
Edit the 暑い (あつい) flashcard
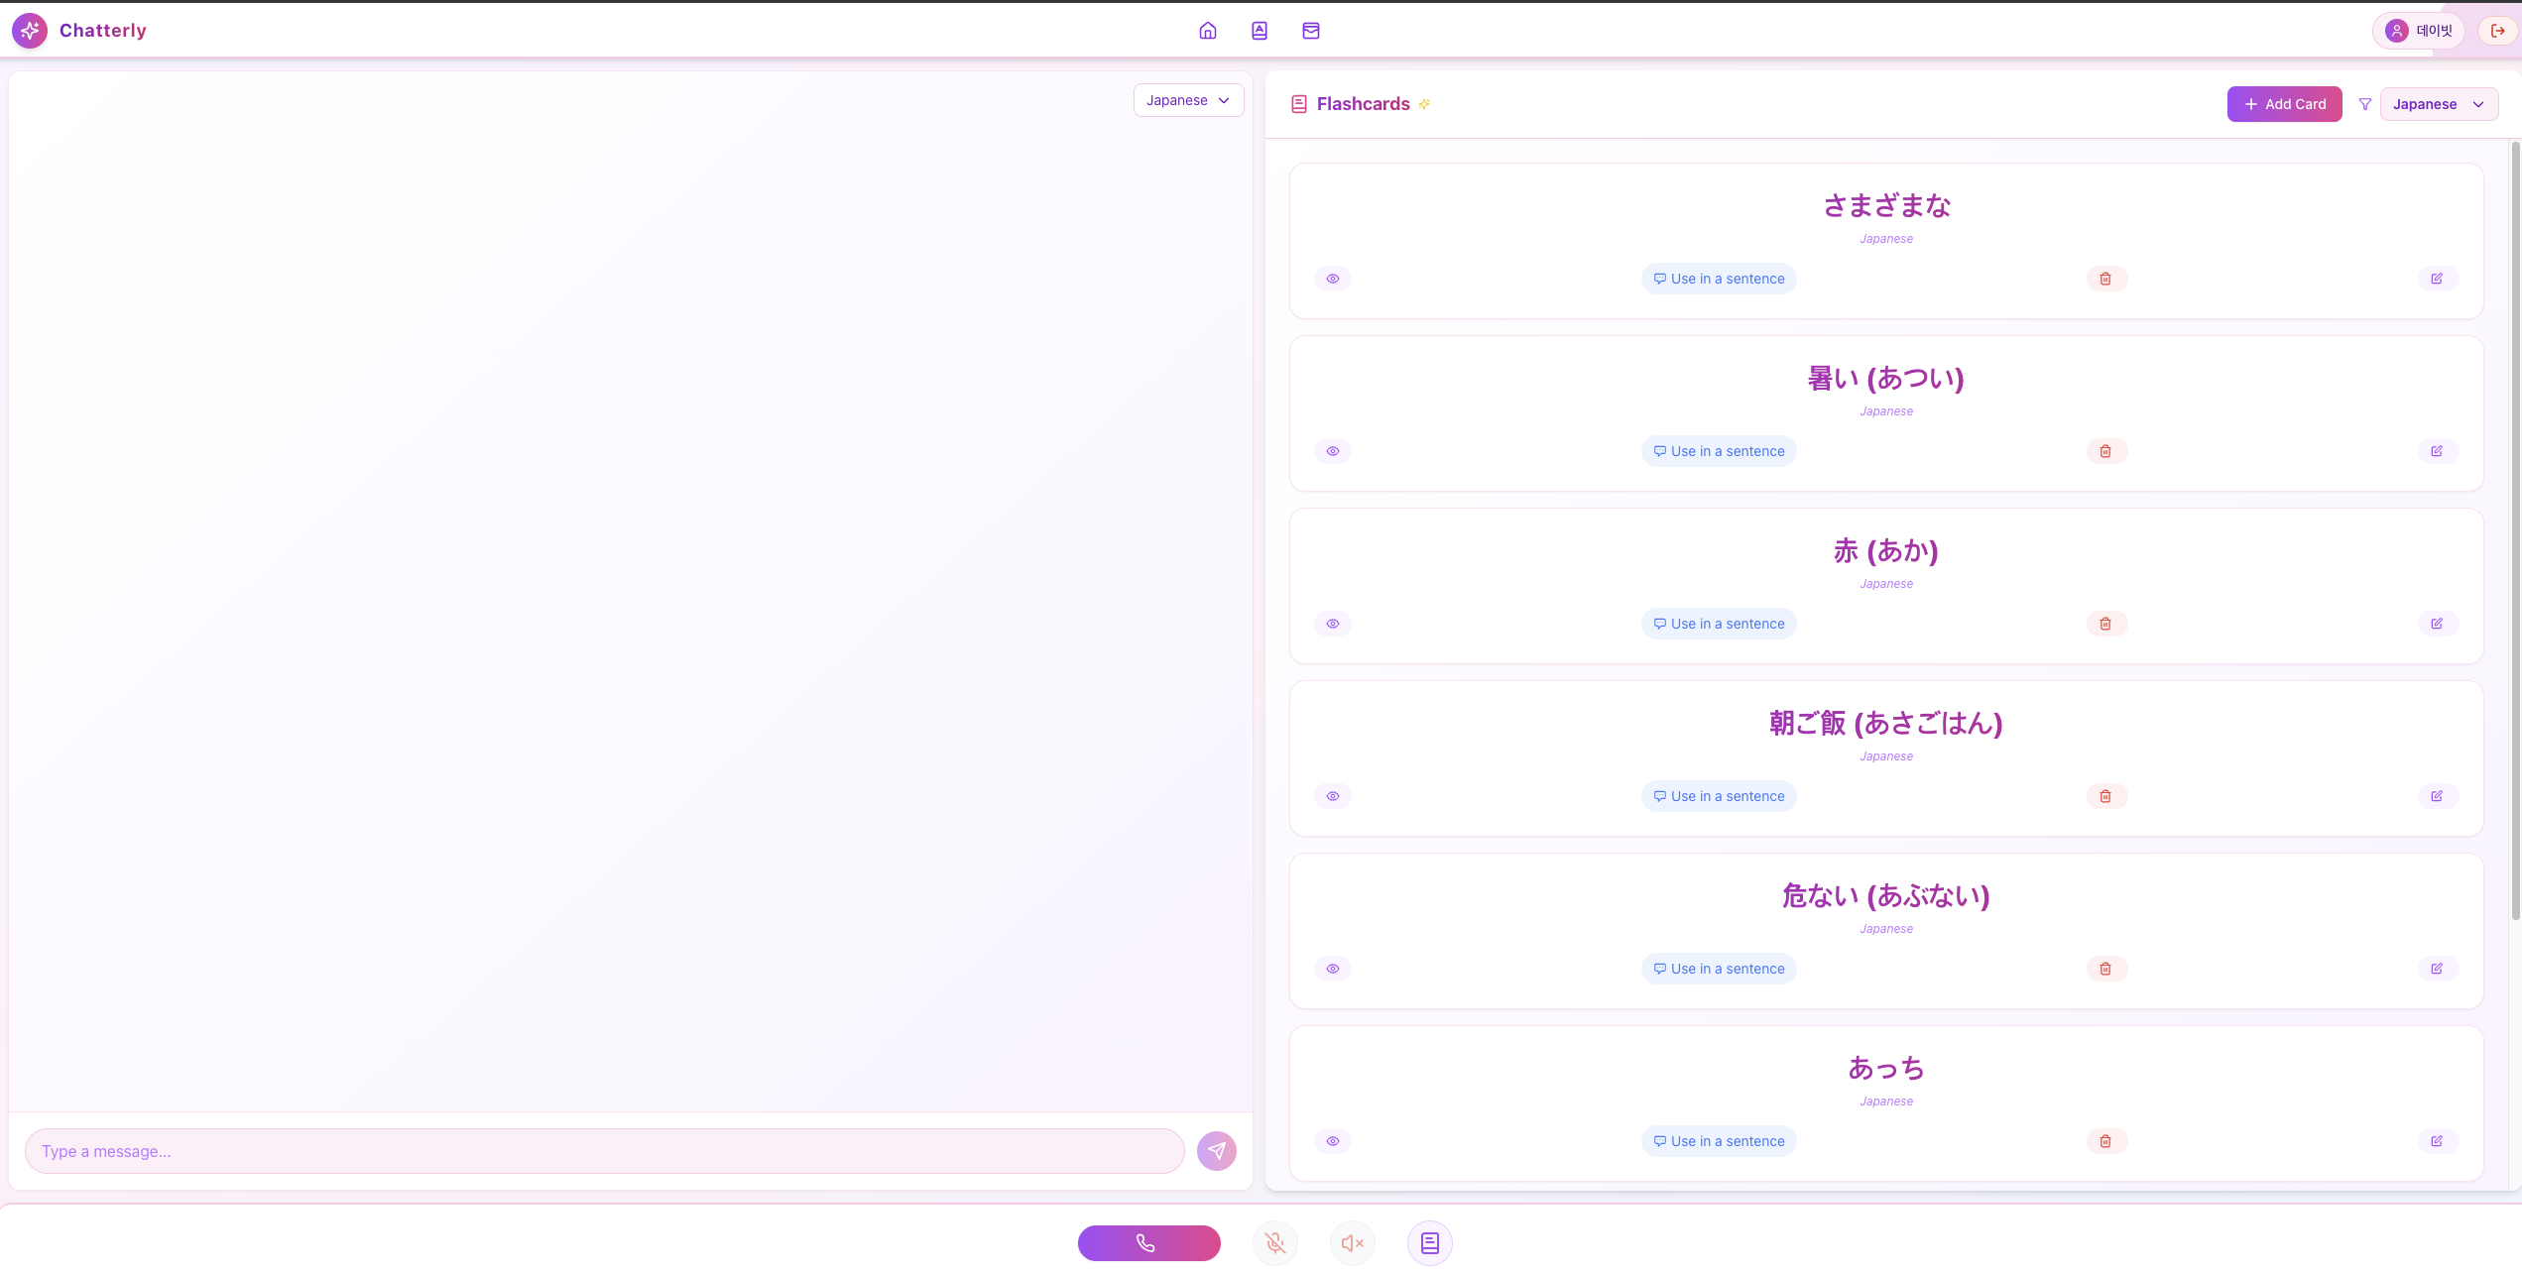point(2437,451)
